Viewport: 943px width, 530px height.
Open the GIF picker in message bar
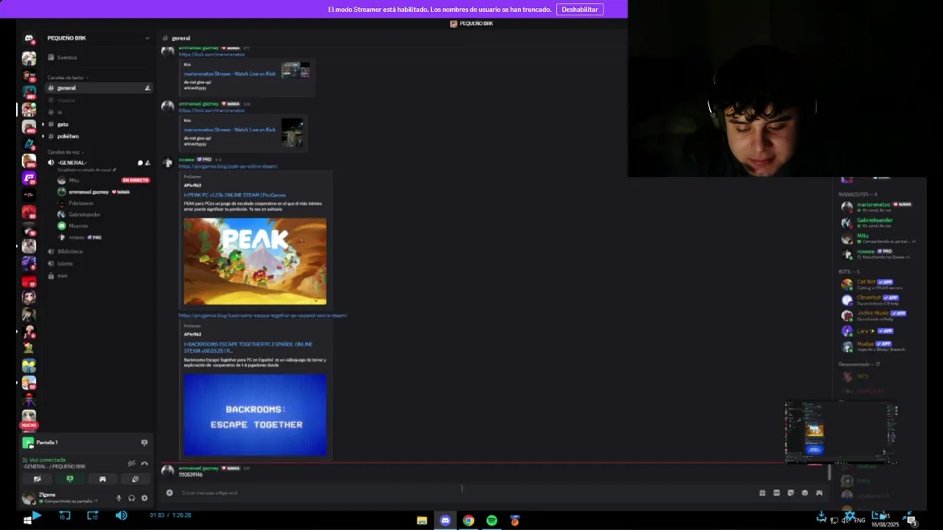[777, 492]
